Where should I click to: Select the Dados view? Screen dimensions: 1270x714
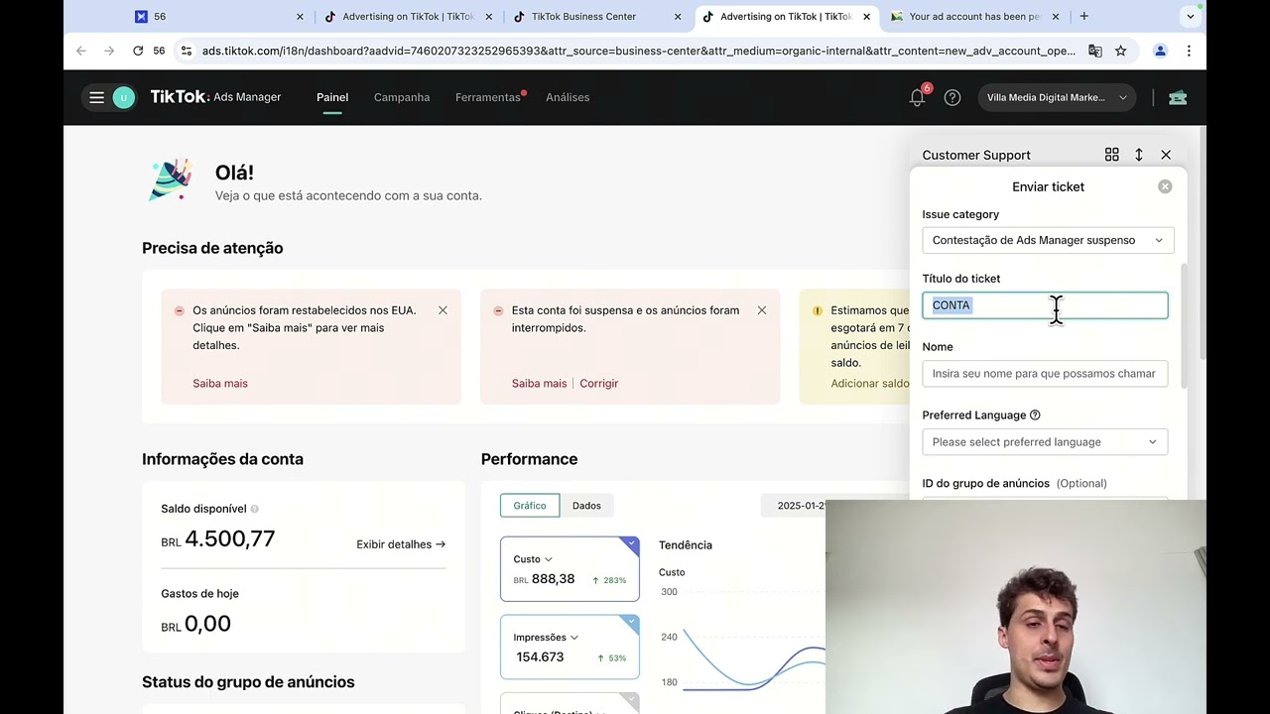tap(586, 506)
